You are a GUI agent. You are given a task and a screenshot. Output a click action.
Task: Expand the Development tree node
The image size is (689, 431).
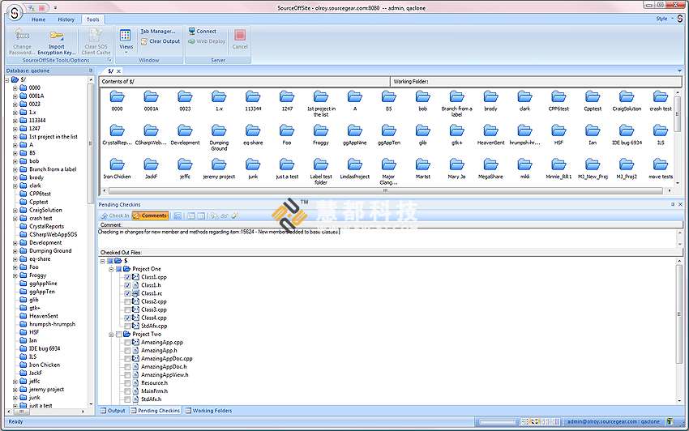[x=15, y=243]
